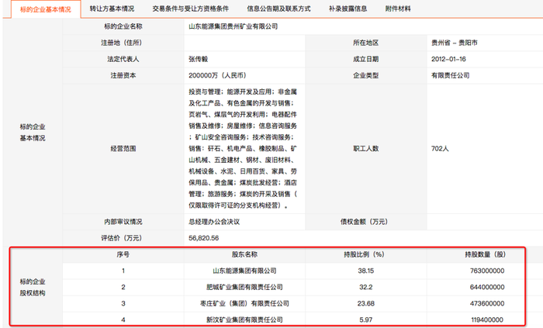Click the 标的企业名称 label
This screenshot has width=543, height=328.
coord(123,26)
